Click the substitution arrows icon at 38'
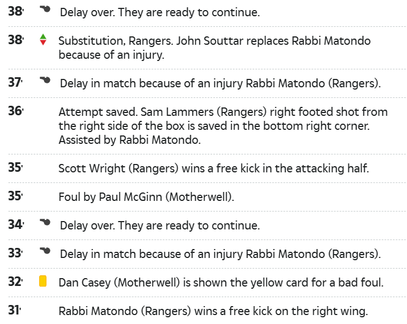The width and height of the screenshot is (407, 324). tap(43, 40)
